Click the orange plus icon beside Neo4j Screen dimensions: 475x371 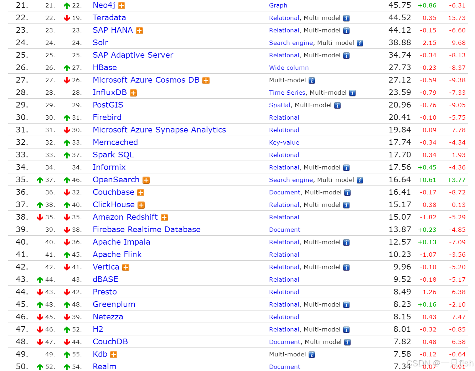click(x=122, y=6)
